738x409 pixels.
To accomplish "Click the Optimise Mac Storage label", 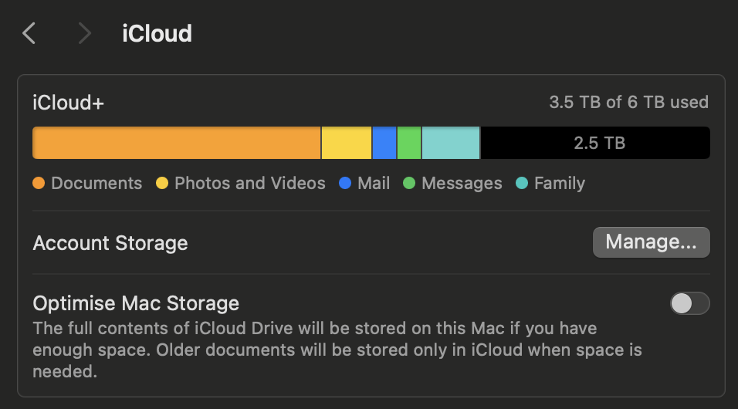I will tap(136, 303).
